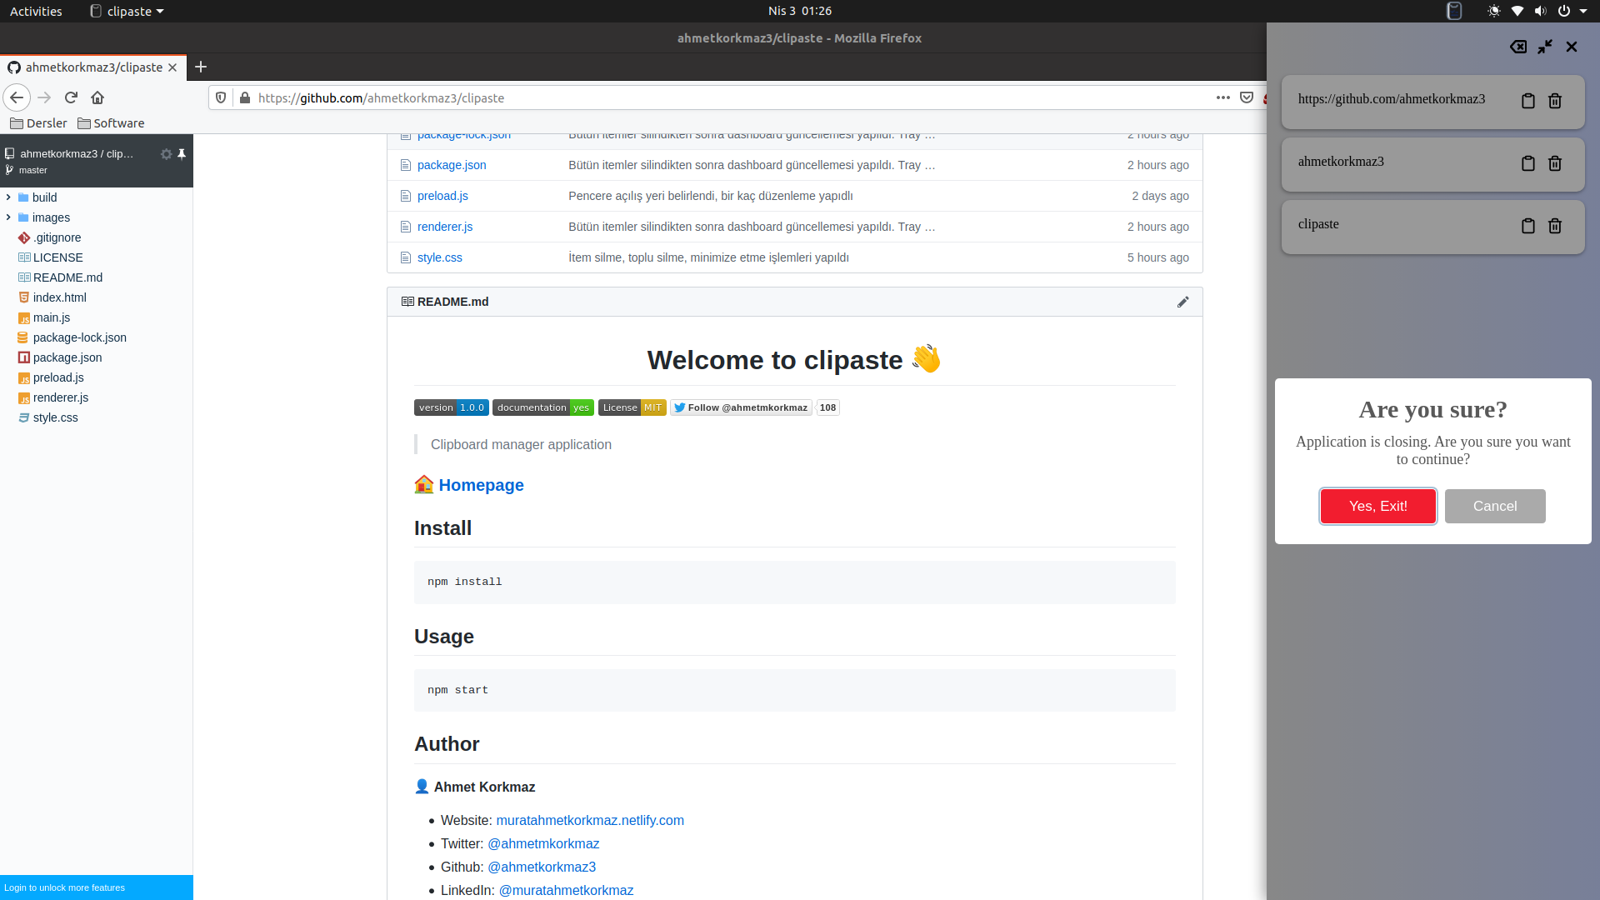The image size is (1600, 900).
Task: Save page to Pocket
Action: click(x=1247, y=97)
